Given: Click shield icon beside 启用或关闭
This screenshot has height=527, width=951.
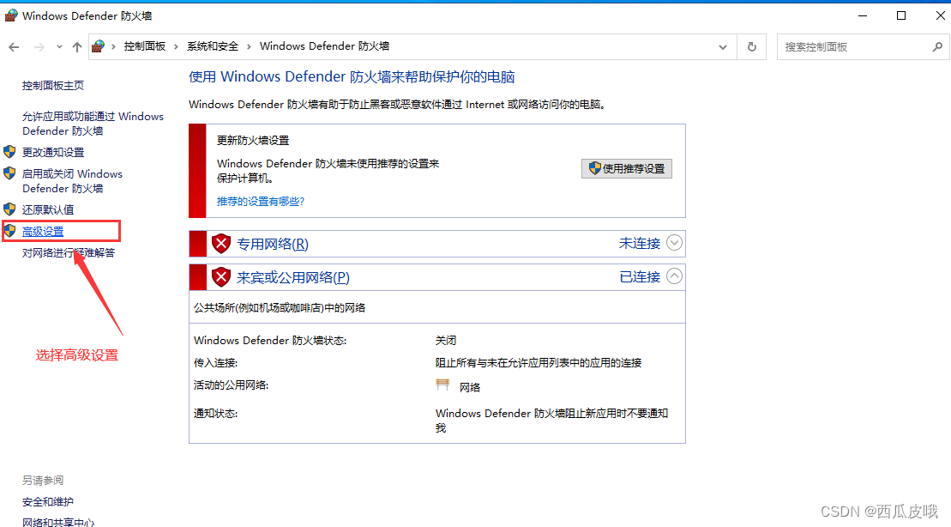Looking at the screenshot, I should pyautogui.click(x=9, y=173).
